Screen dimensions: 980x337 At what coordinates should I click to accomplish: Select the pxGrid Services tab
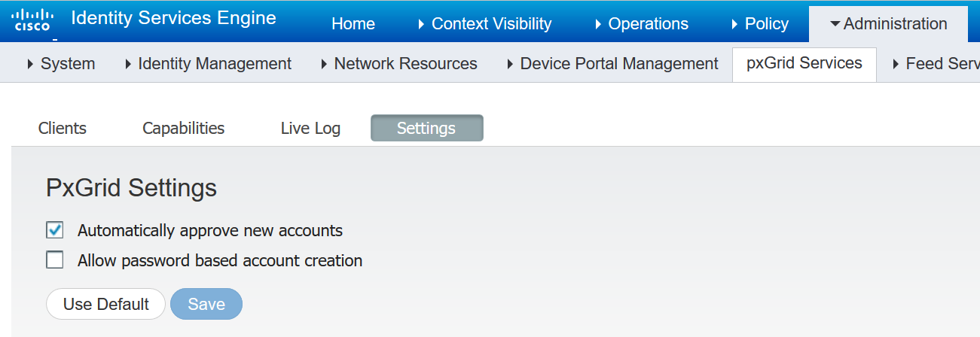coord(804,64)
